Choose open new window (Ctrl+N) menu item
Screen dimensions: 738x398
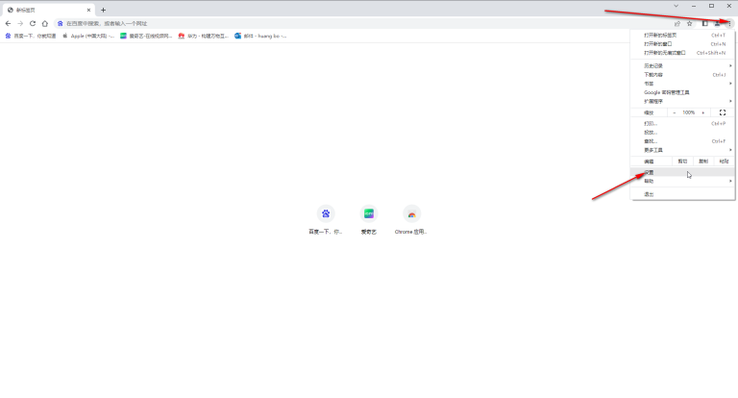pyautogui.click(x=682, y=44)
